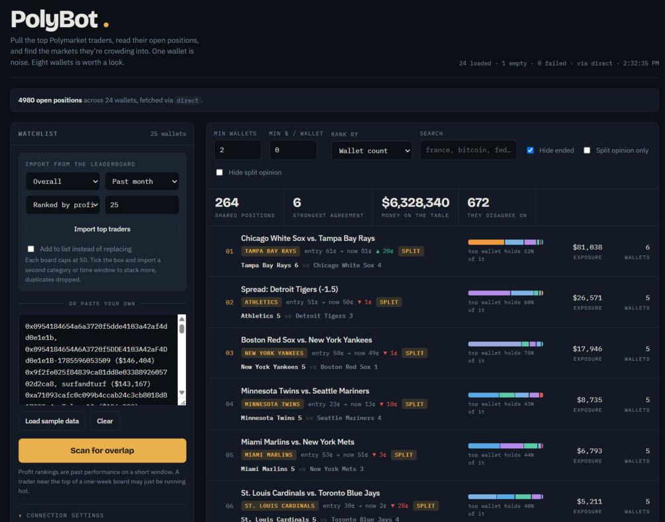
Task: Click the Import top traders button
Action: (102, 229)
